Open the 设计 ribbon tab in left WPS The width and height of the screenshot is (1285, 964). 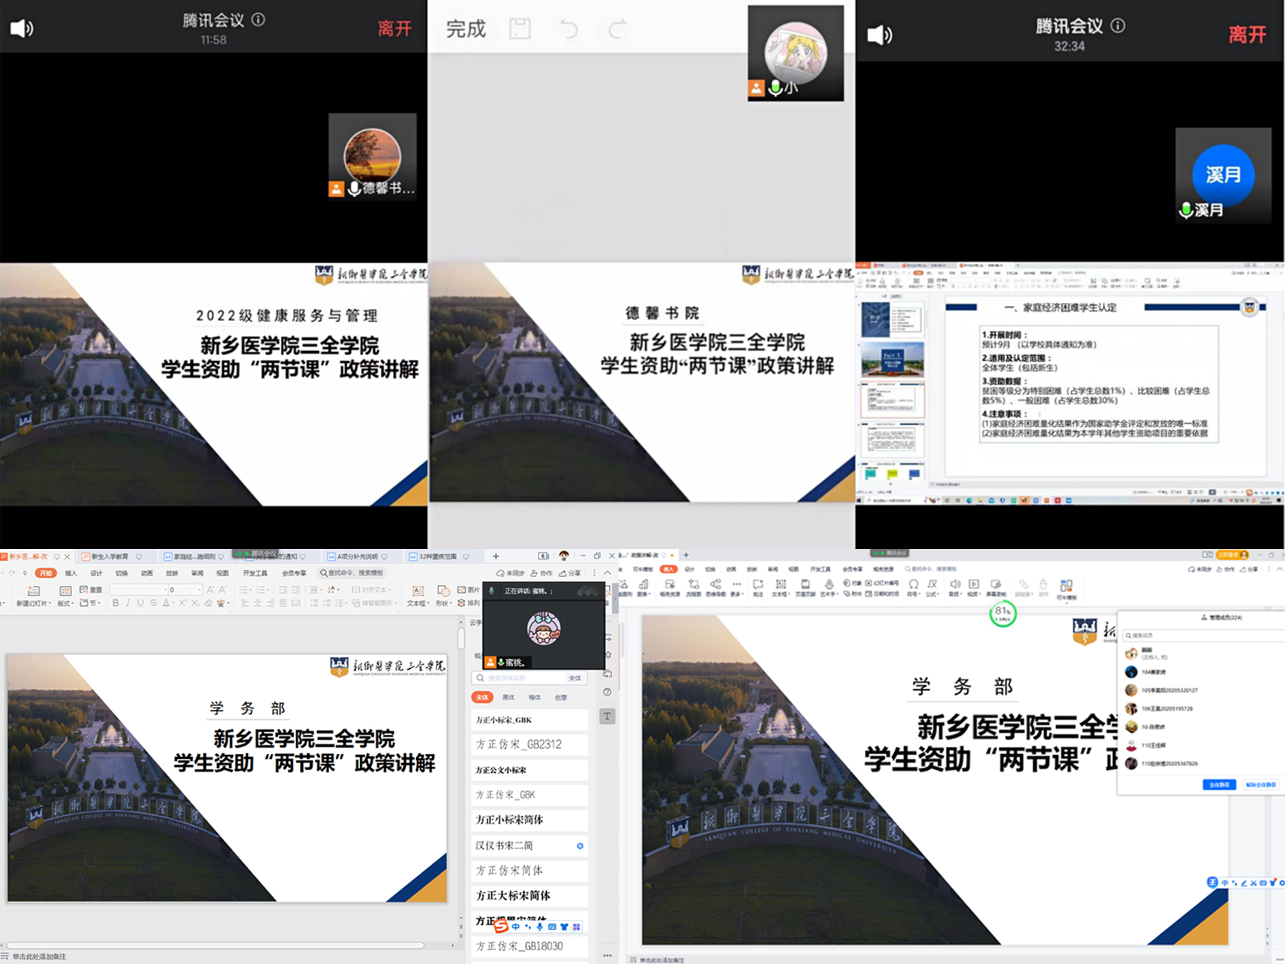(97, 573)
